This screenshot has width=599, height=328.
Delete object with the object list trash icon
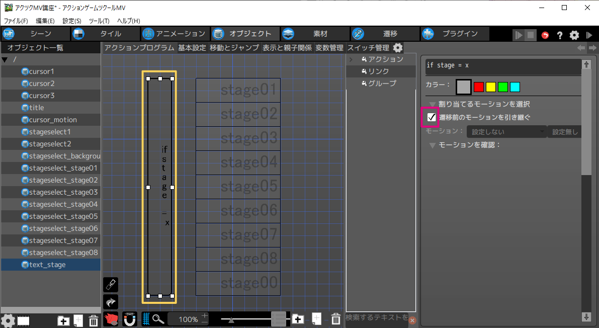coord(94,320)
